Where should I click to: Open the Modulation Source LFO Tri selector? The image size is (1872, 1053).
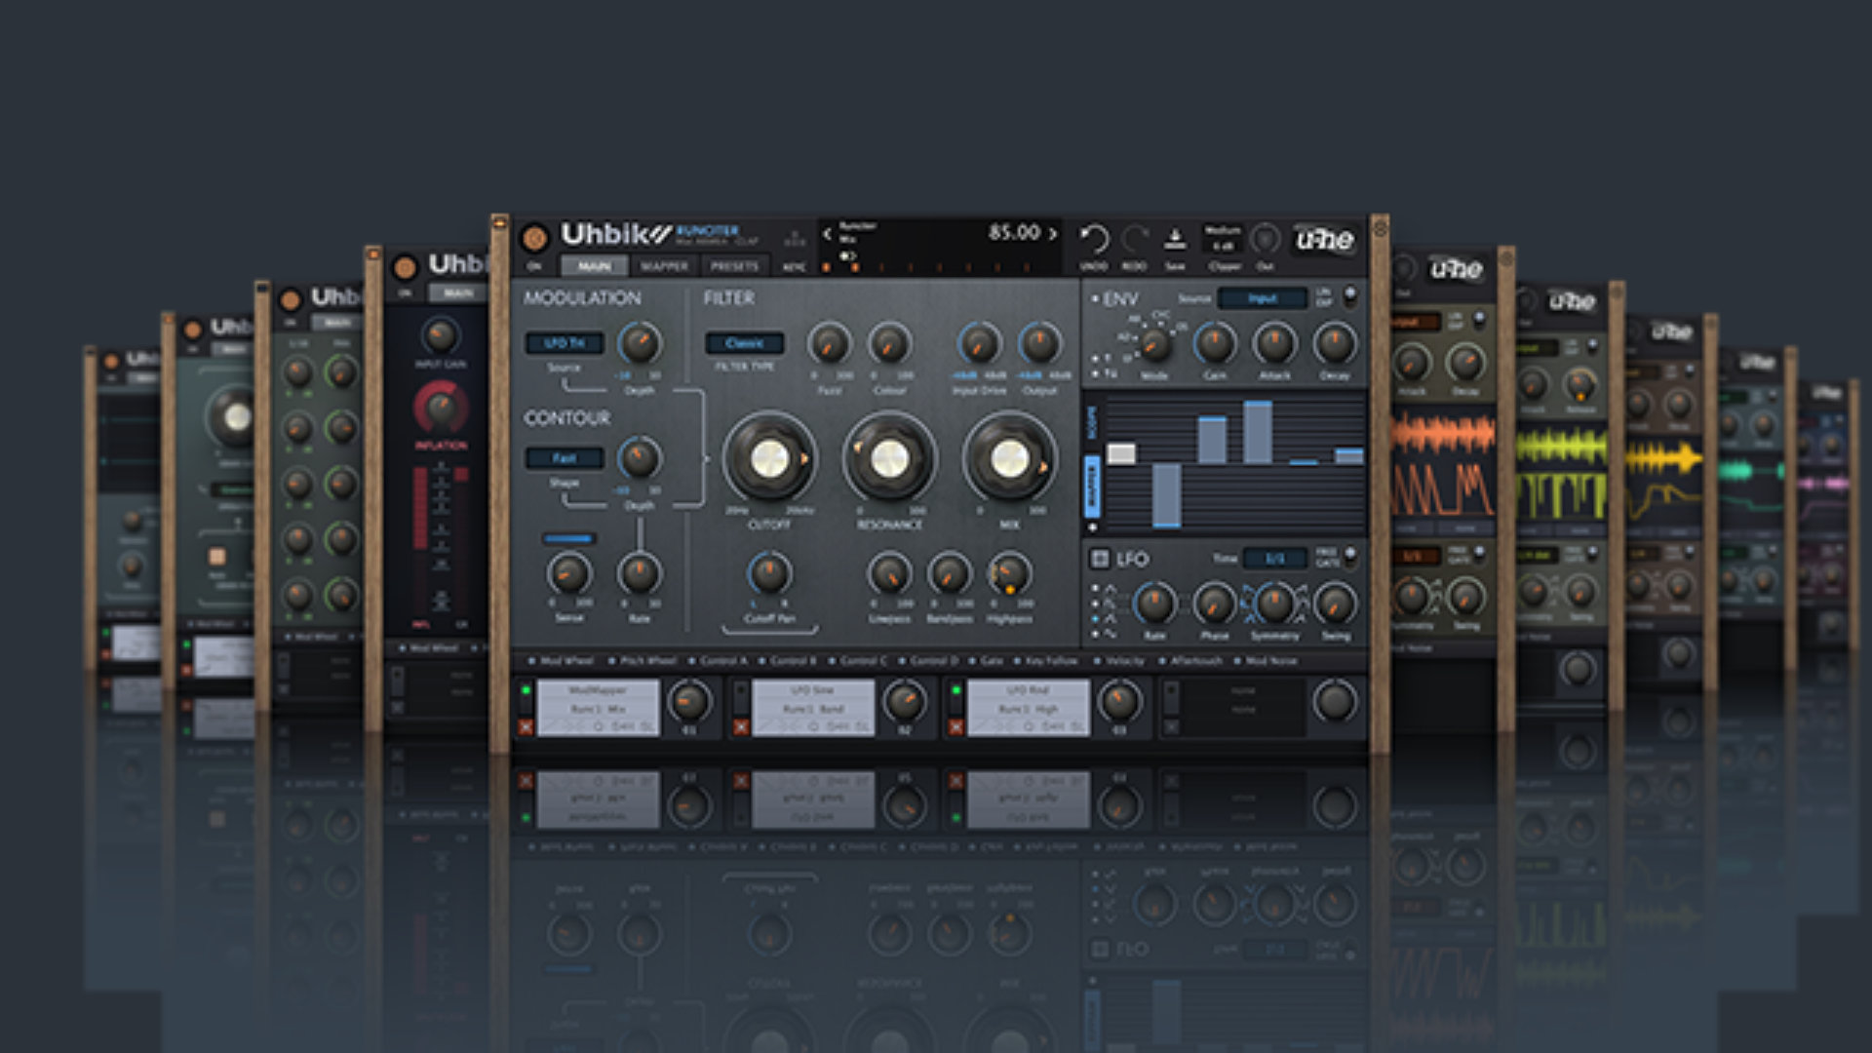click(565, 343)
